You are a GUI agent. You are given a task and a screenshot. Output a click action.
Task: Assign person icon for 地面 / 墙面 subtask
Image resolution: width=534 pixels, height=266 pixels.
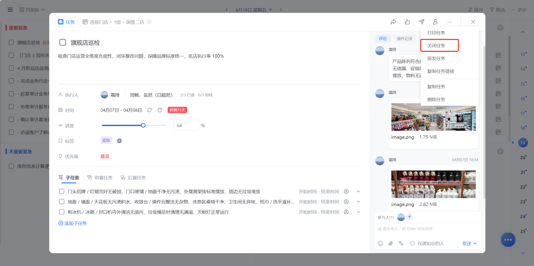(x=346, y=202)
